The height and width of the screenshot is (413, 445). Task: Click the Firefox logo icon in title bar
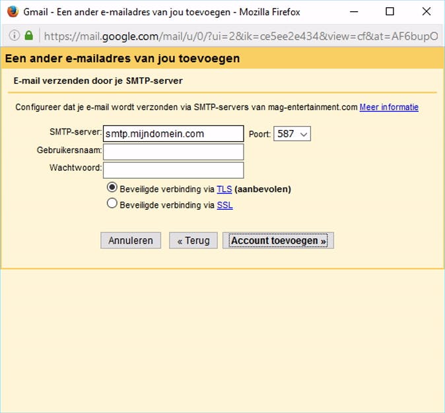click(13, 12)
